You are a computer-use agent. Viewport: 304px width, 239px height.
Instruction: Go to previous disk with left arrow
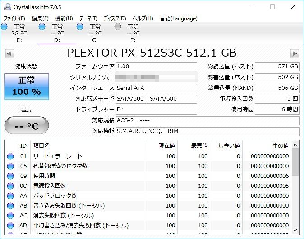tap(9, 53)
